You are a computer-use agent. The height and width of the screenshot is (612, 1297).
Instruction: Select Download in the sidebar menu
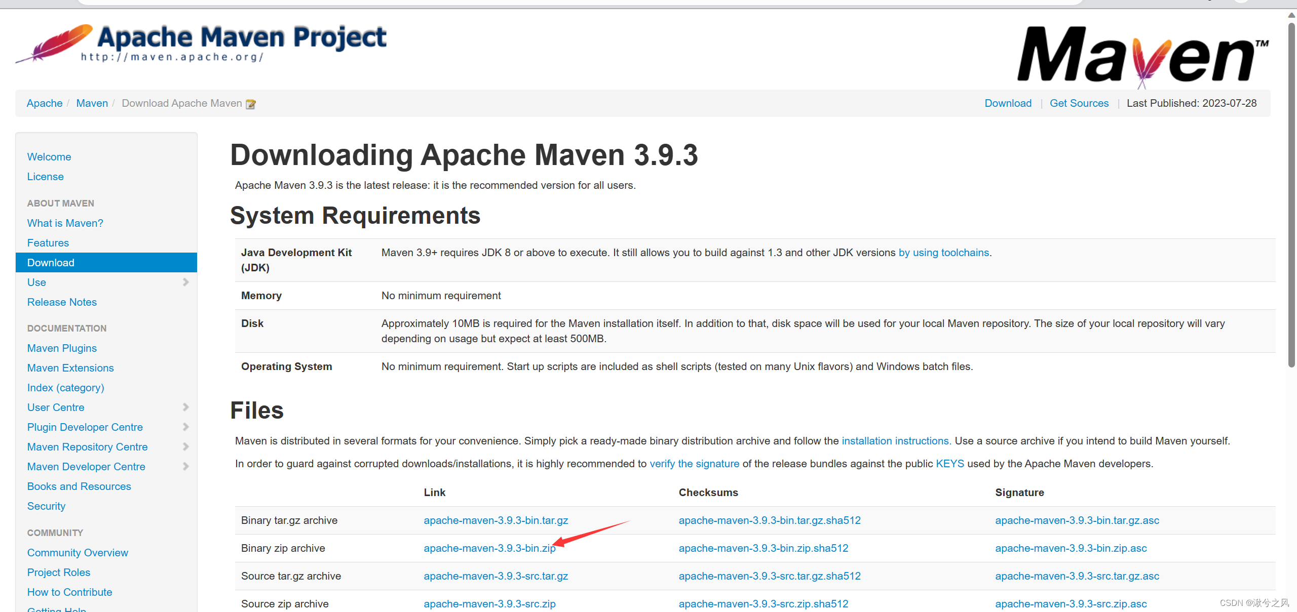tap(51, 263)
